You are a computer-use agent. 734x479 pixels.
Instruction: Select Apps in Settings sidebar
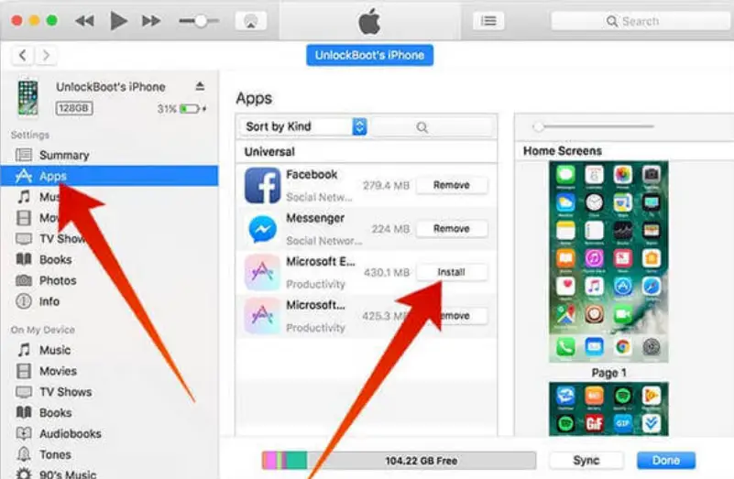pos(110,176)
